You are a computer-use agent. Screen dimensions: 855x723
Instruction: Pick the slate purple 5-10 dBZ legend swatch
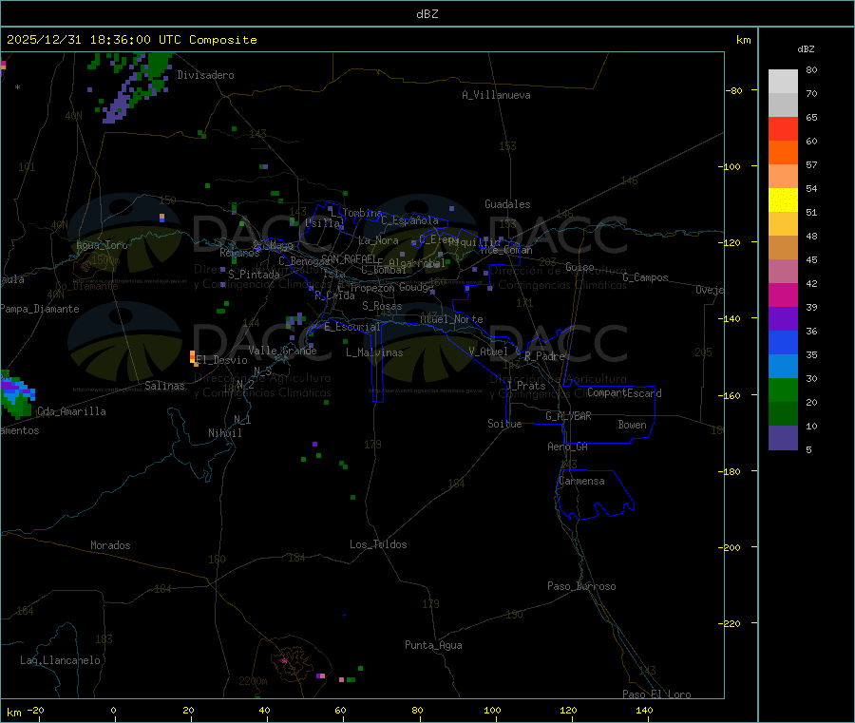point(783,438)
